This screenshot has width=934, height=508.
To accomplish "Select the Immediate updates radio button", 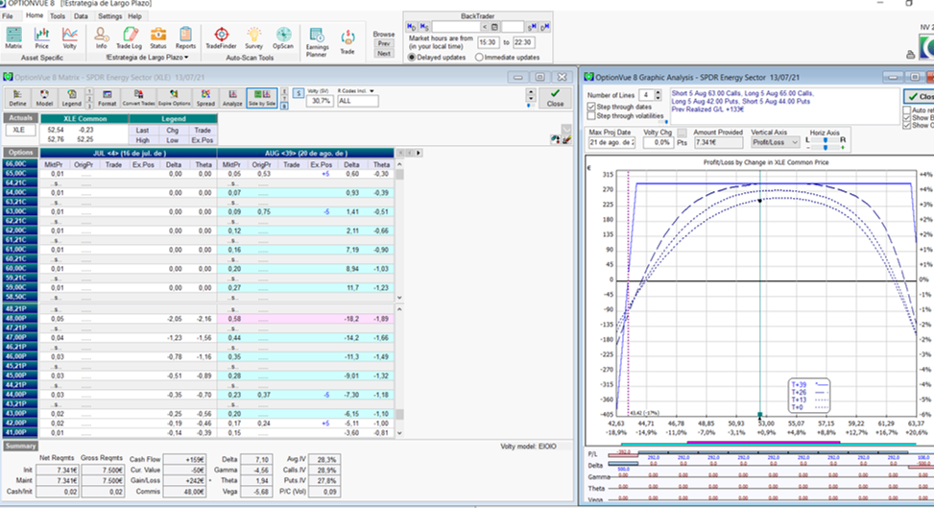I will (x=479, y=58).
